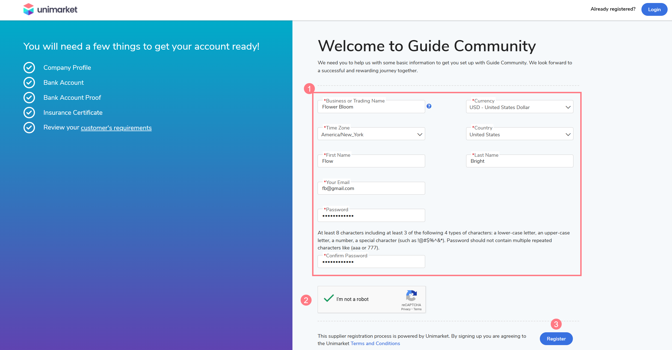Expand the Time Zone dropdown

click(x=371, y=134)
